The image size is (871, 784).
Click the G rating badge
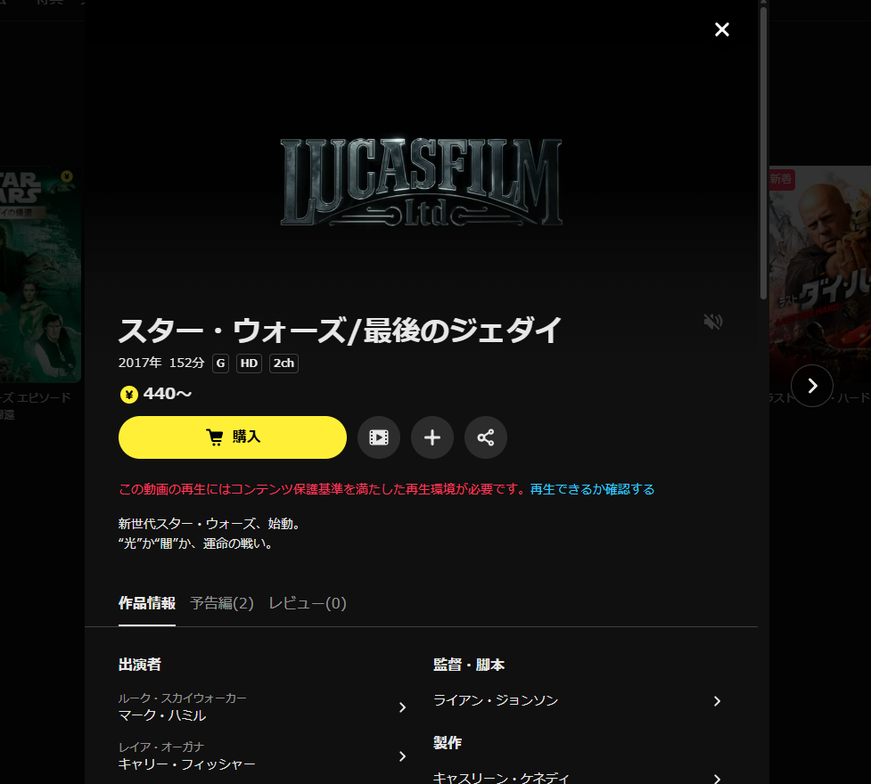pyautogui.click(x=220, y=363)
